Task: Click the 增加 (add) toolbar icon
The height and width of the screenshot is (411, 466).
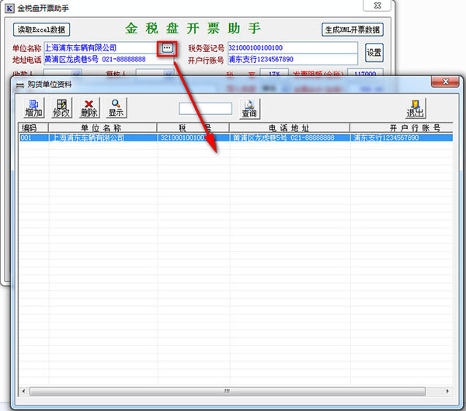Action: click(x=34, y=108)
